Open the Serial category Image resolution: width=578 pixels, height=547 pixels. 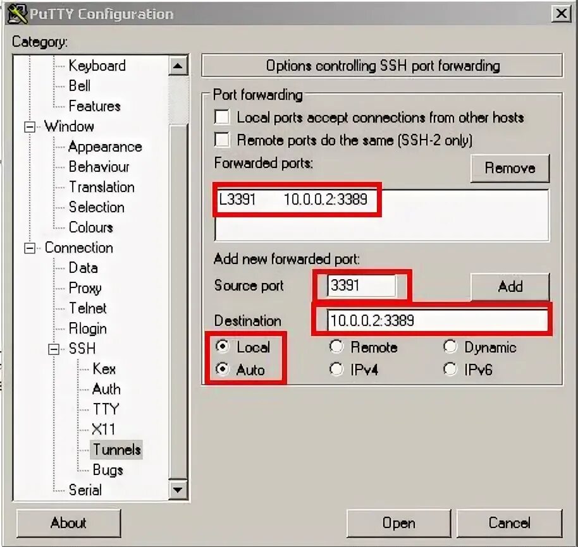(85, 490)
